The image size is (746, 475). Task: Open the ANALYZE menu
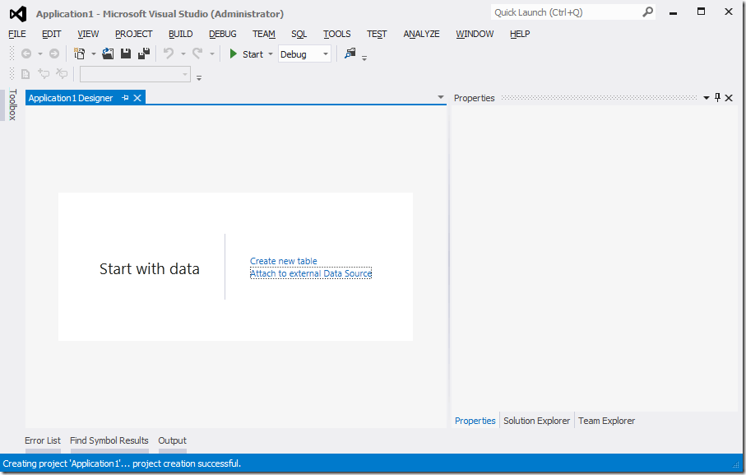coord(422,34)
